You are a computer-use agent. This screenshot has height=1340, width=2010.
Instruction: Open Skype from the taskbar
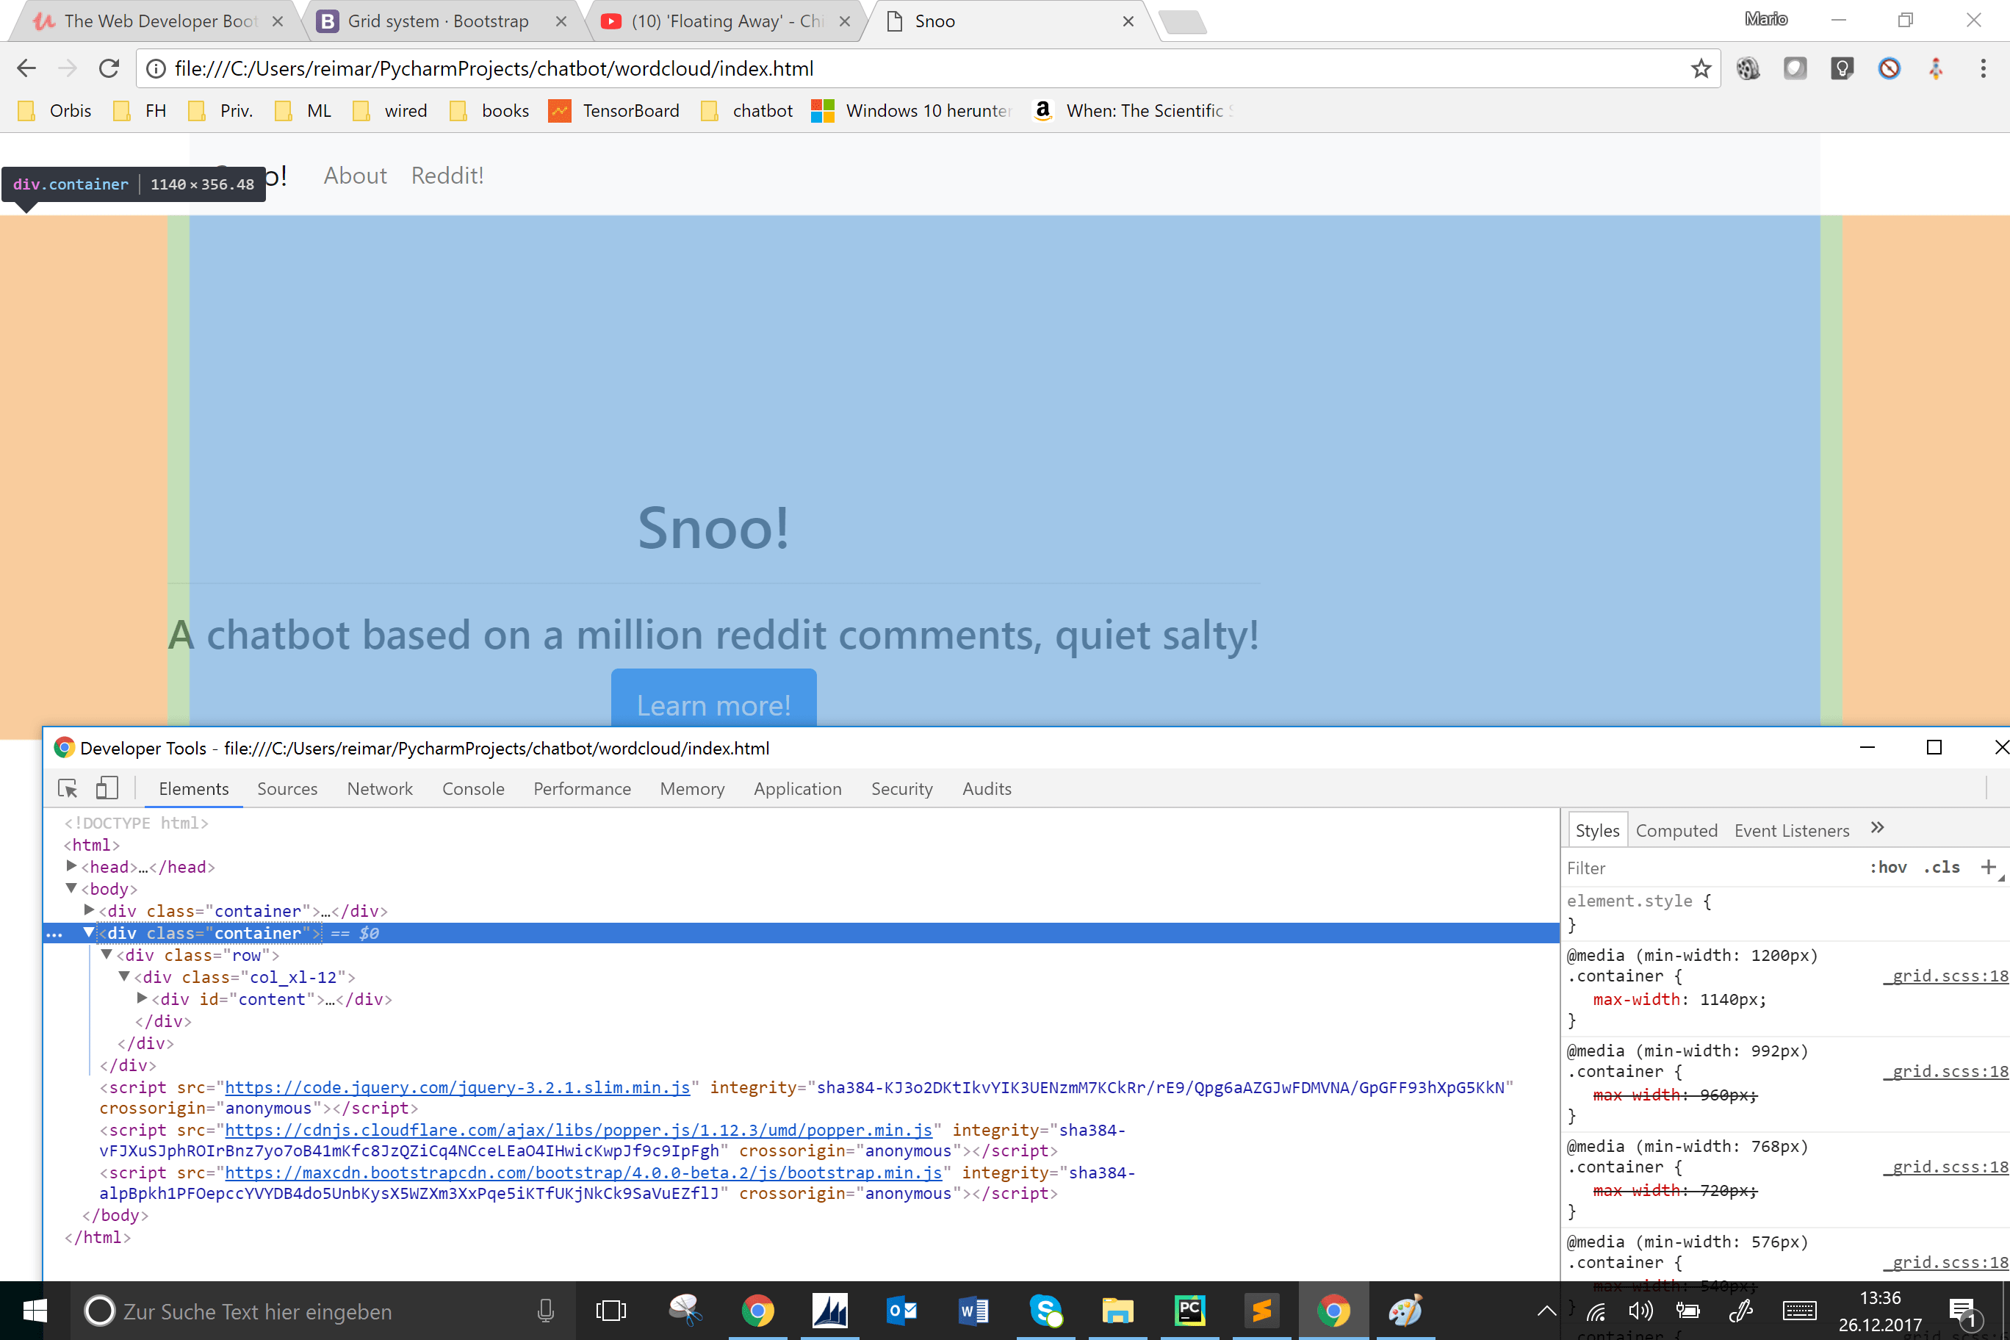pos(1046,1311)
